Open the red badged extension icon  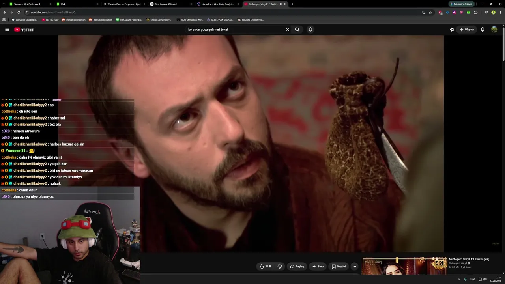(440, 12)
